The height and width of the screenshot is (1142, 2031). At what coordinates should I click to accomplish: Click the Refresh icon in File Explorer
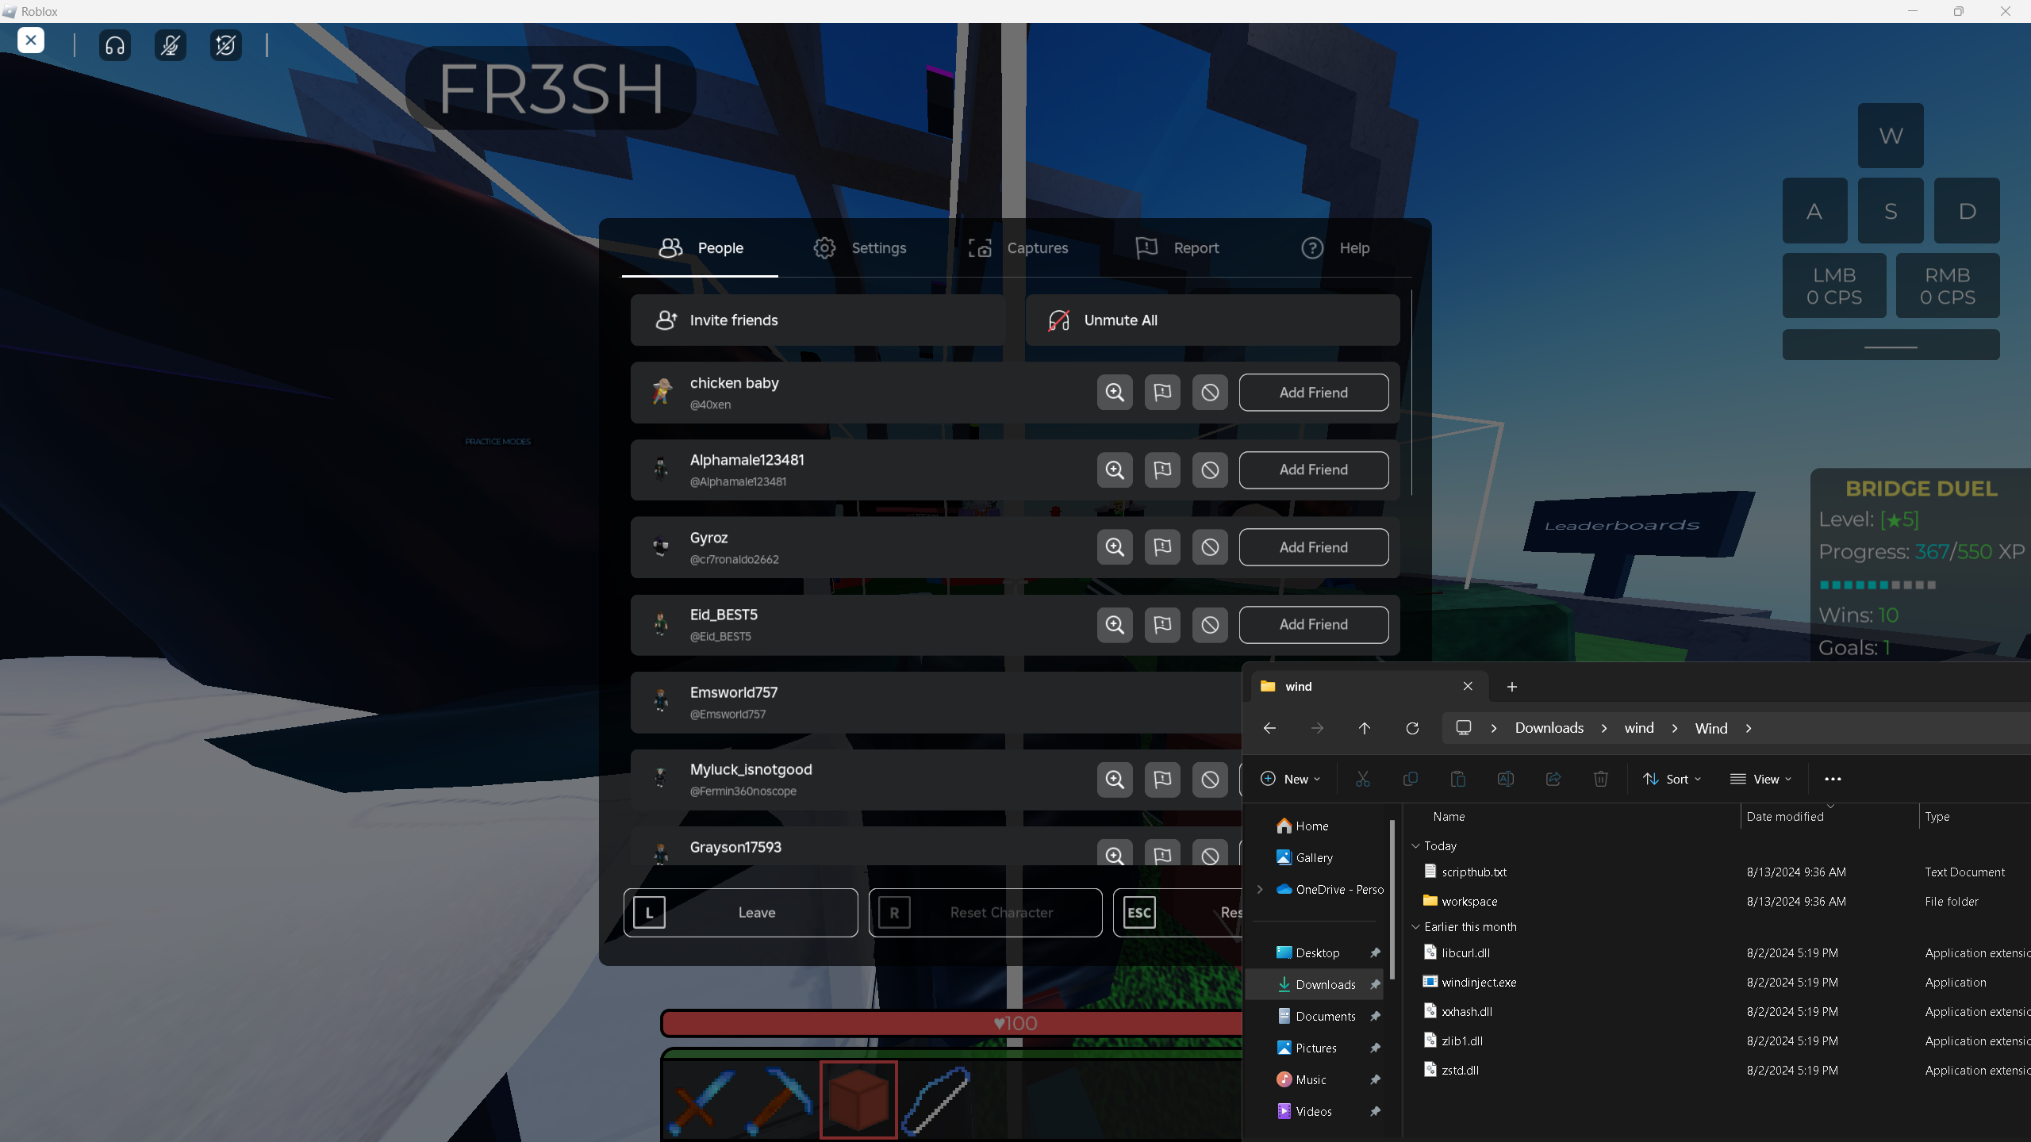pyautogui.click(x=1412, y=728)
